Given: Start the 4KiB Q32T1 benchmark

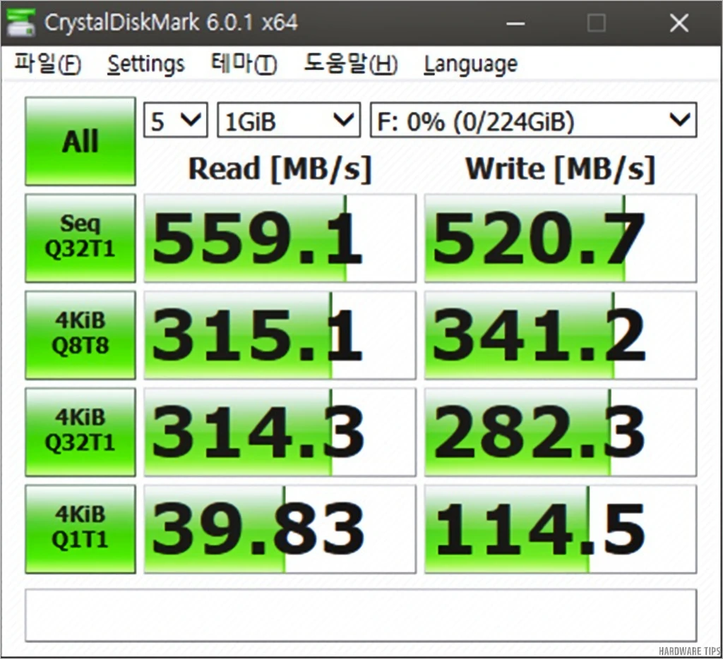Looking at the screenshot, I should [x=80, y=432].
